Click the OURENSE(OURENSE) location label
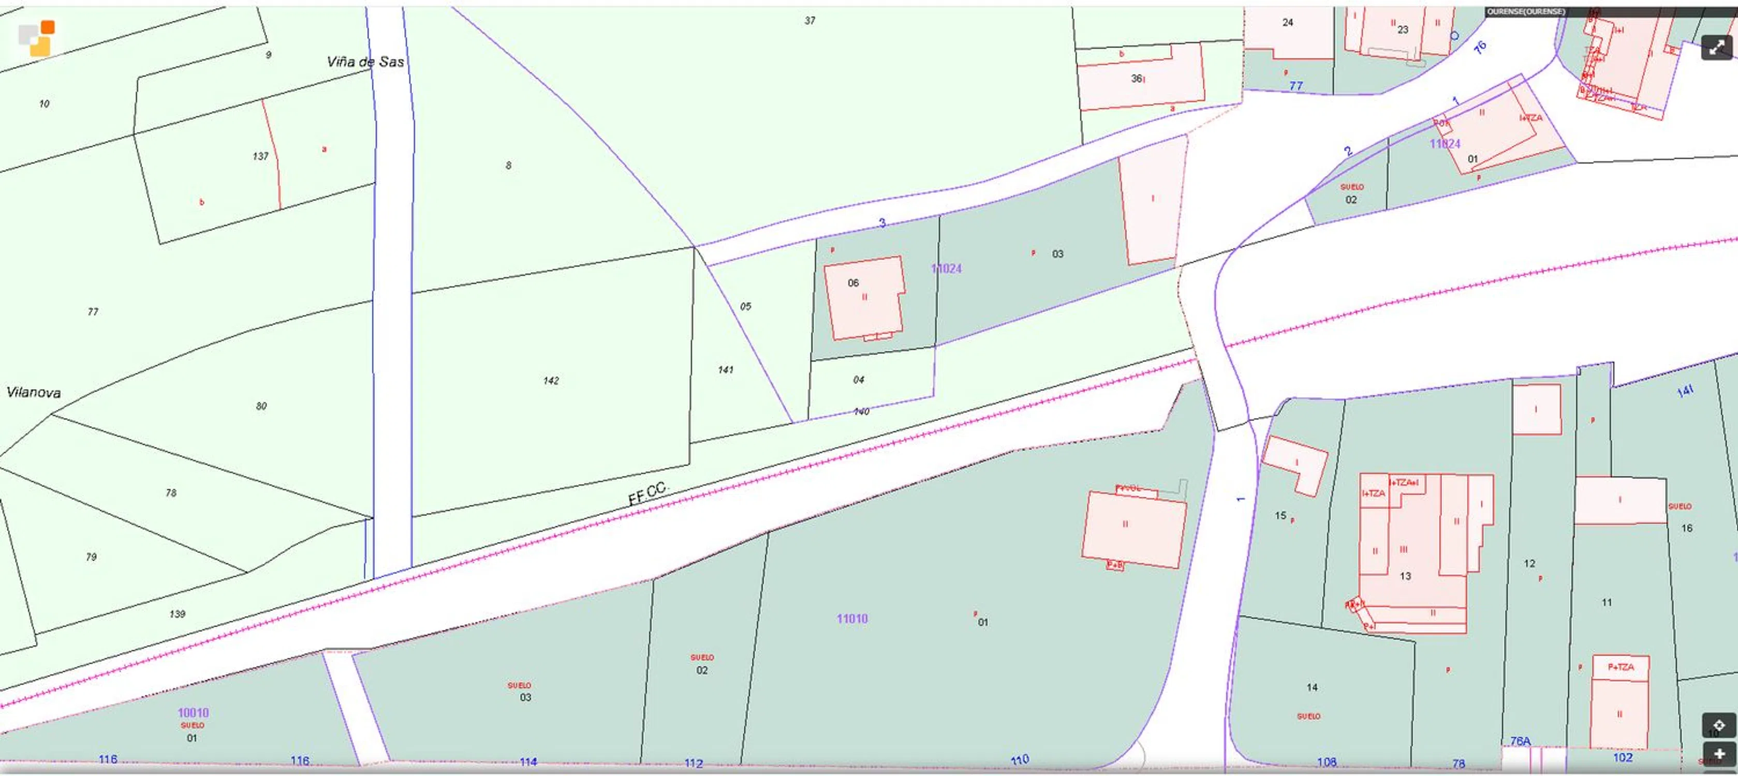The height and width of the screenshot is (776, 1738). 1525,11
